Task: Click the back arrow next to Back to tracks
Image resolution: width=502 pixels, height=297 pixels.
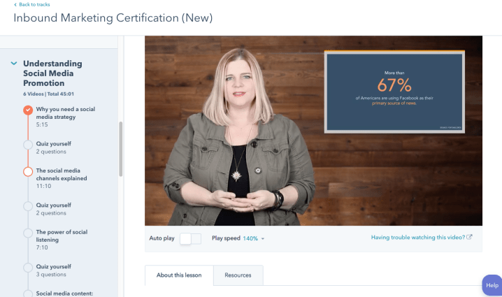Action: point(15,5)
